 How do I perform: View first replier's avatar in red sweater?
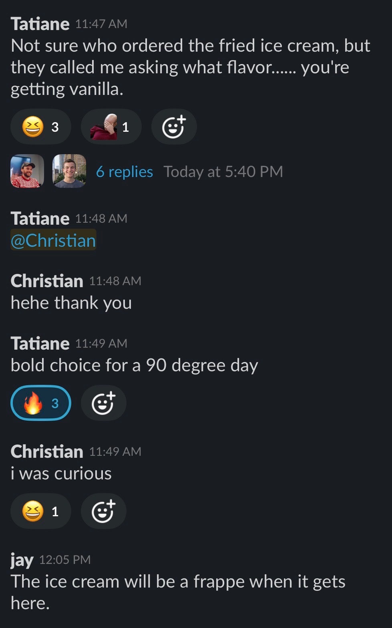27,171
